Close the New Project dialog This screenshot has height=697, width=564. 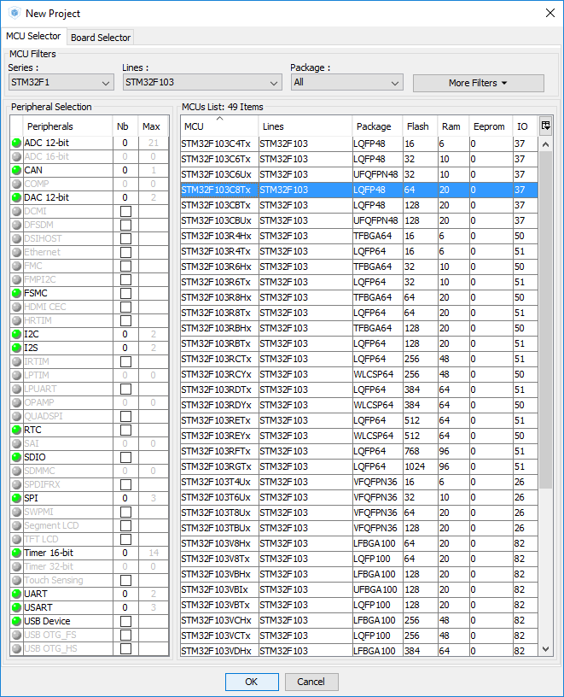point(550,13)
